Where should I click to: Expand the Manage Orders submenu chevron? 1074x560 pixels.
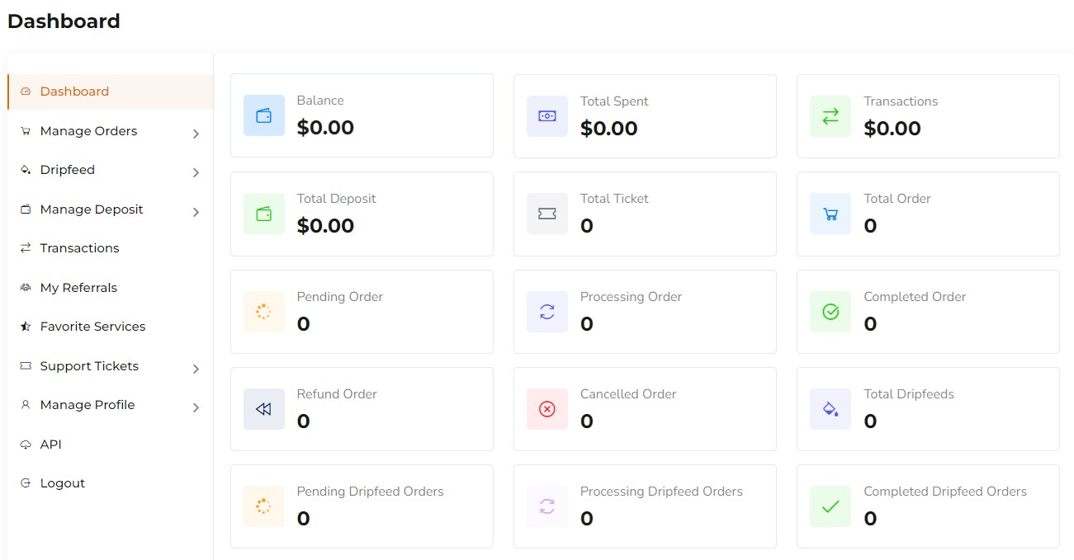click(x=196, y=134)
